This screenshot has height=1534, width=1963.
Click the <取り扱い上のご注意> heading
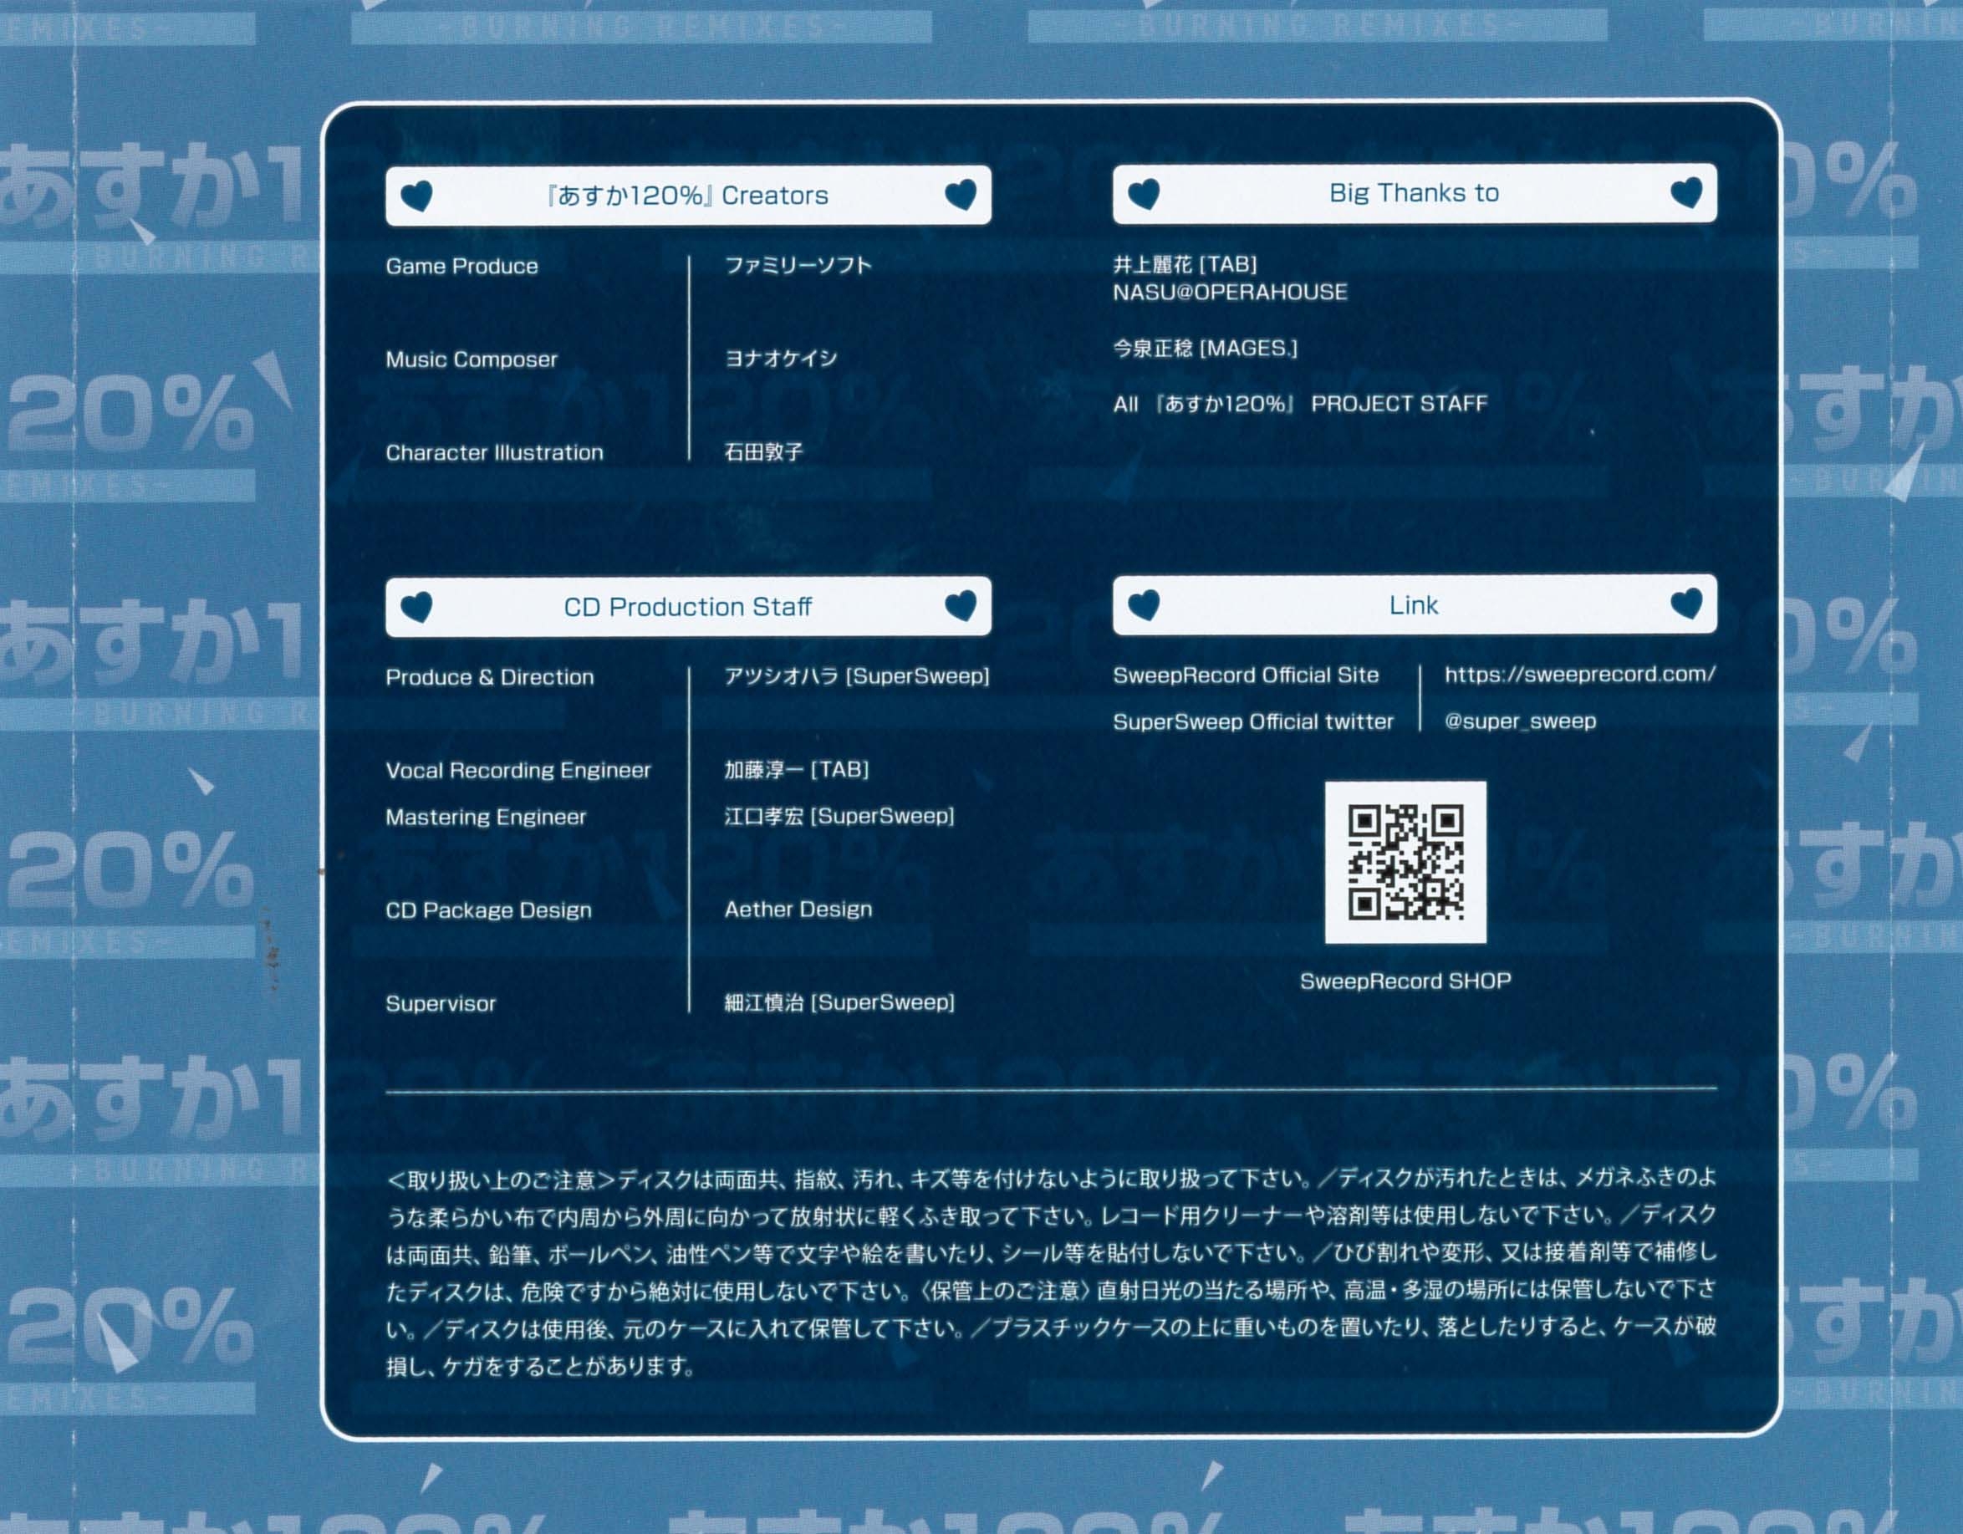point(502,1180)
